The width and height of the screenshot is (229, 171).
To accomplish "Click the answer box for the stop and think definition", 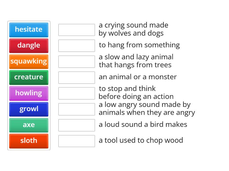I will (x=76, y=93).
